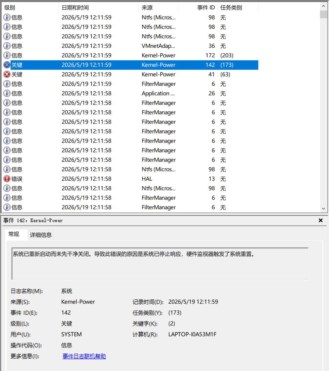Click task category (63) in the list
The width and height of the screenshot is (329, 371).
click(225, 74)
